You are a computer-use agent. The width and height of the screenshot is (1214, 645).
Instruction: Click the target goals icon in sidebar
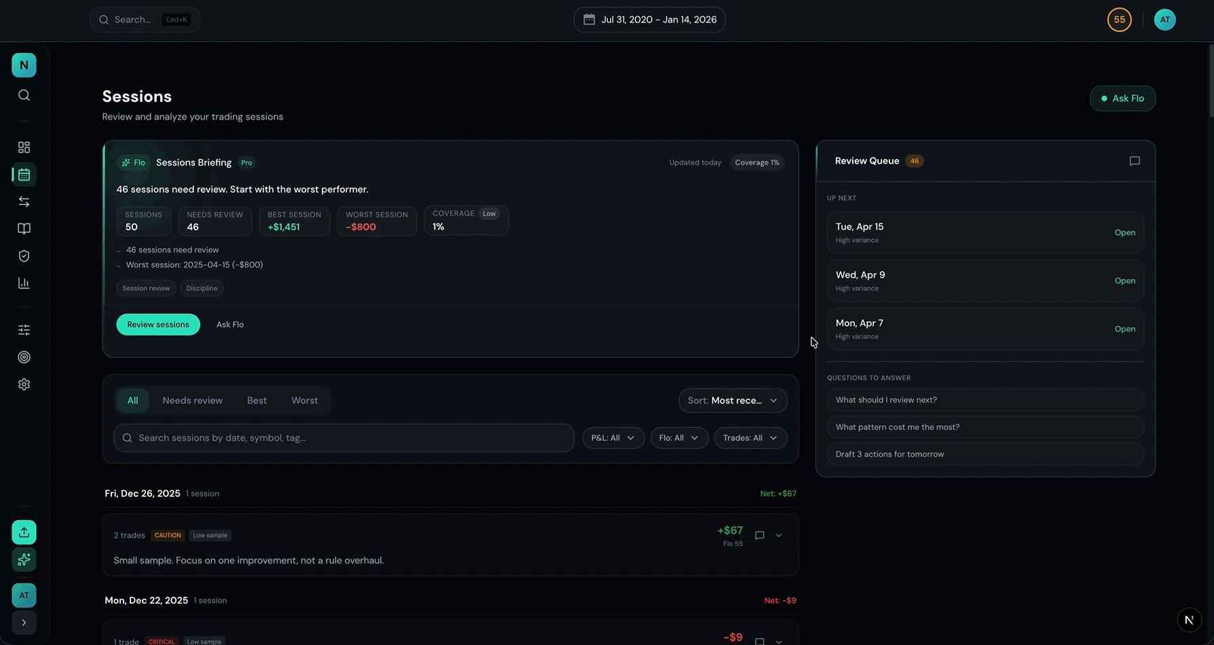click(x=24, y=357)
